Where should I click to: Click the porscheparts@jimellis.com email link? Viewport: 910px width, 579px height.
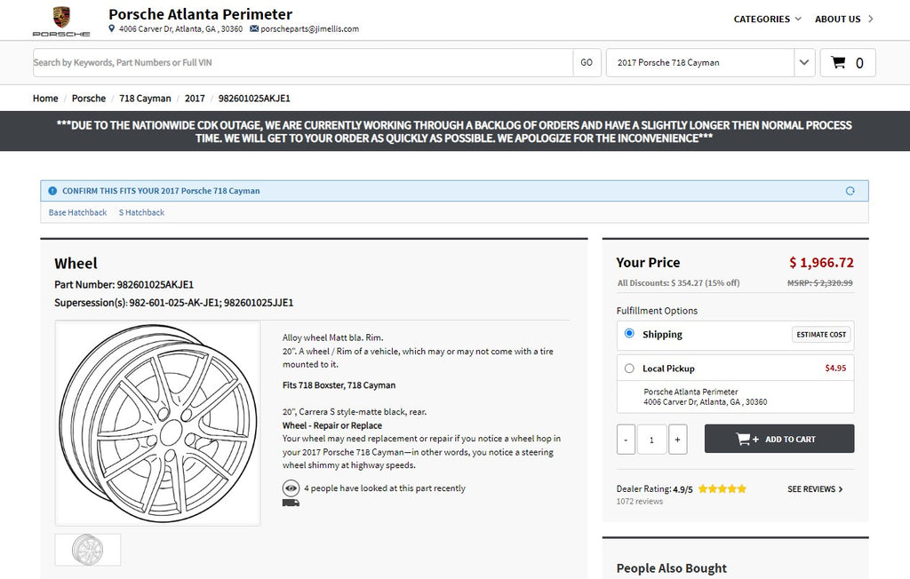[x=309, y=29]
